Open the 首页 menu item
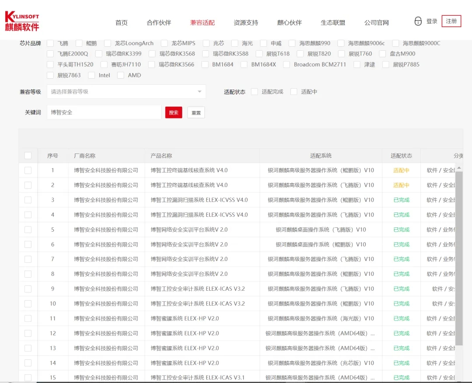The image size is (472, 383). [121, 23]
